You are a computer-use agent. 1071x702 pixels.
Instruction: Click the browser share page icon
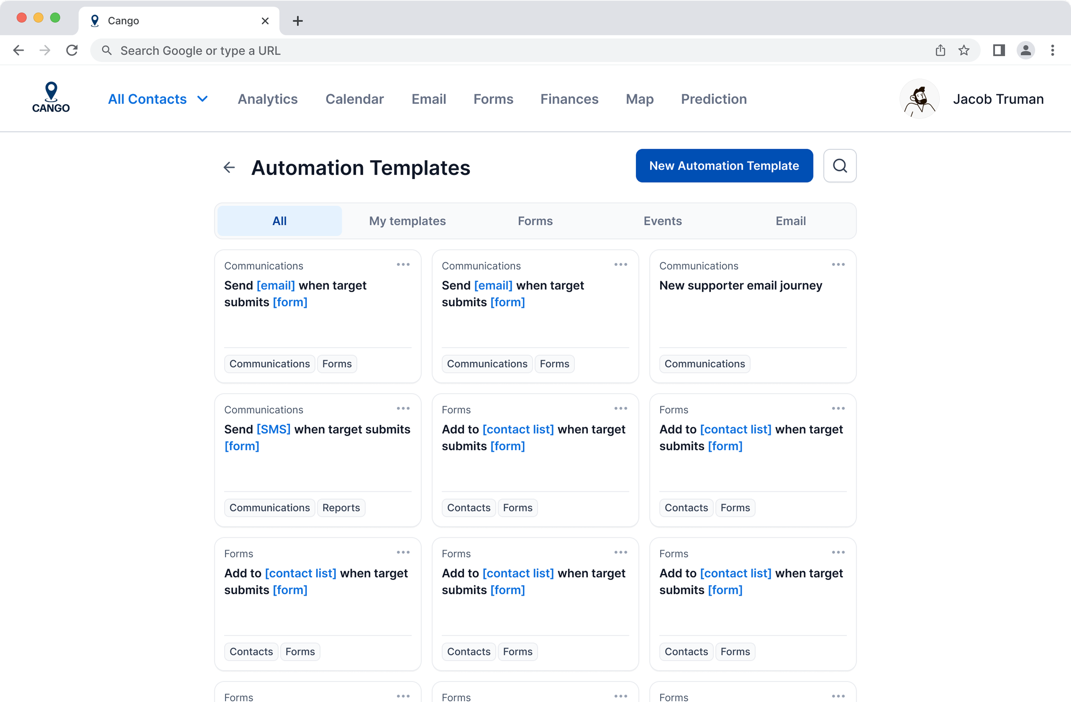[x=940, y=51]
